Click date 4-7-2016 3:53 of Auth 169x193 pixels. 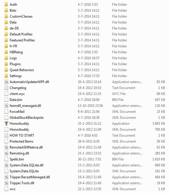pos(88,5)
